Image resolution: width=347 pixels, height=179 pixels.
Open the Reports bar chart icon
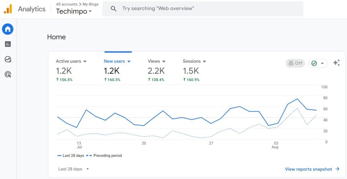pos(8,44)
